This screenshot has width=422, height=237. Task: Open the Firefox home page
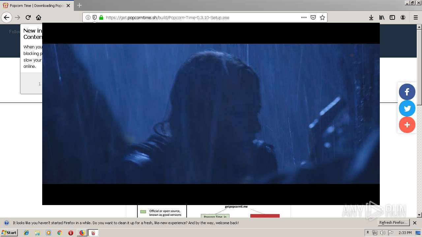pyautogui.click(x=39, y=17)
